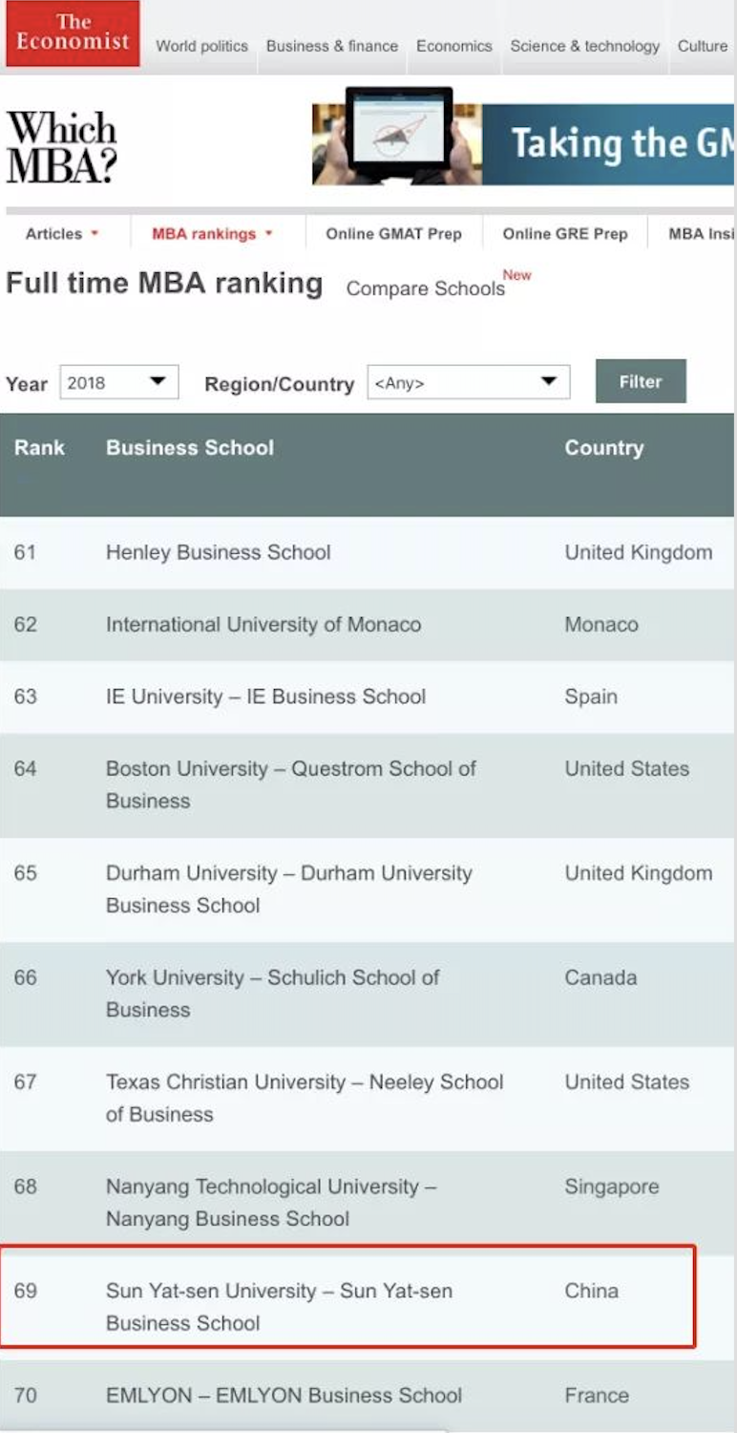Select the Economics nav item
The width and height of the screenshot is (737, 1433).
tap(453, 46)
